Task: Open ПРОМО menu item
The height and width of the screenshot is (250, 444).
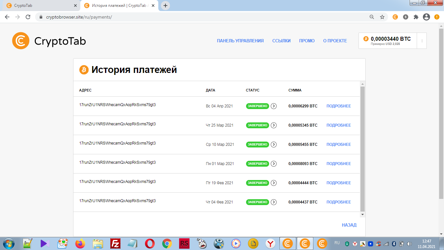Action: 307,41
